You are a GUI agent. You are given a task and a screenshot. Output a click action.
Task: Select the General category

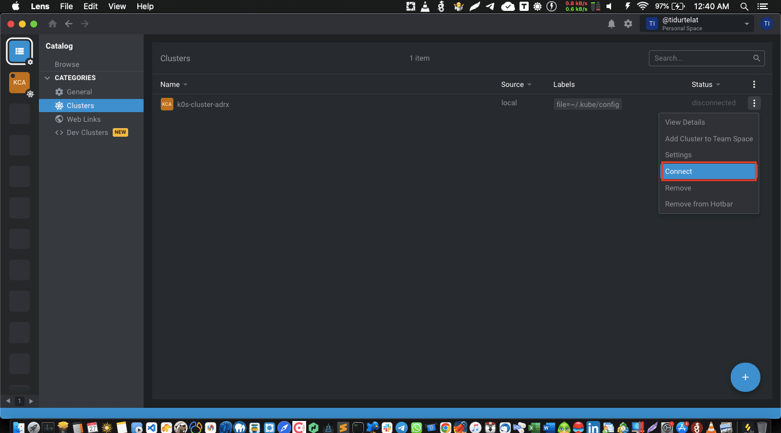click(x=91, y=92)
